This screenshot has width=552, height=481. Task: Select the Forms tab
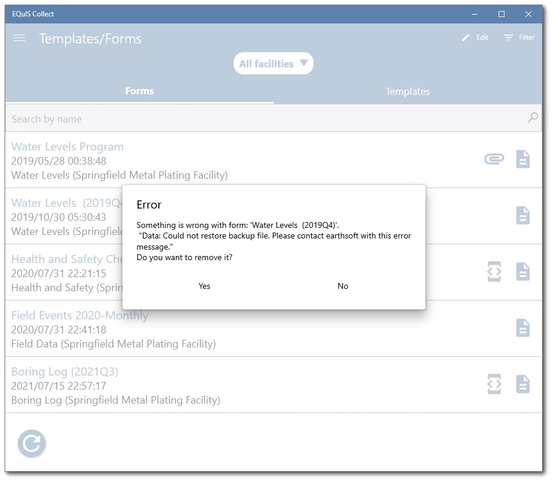(139, 91)
